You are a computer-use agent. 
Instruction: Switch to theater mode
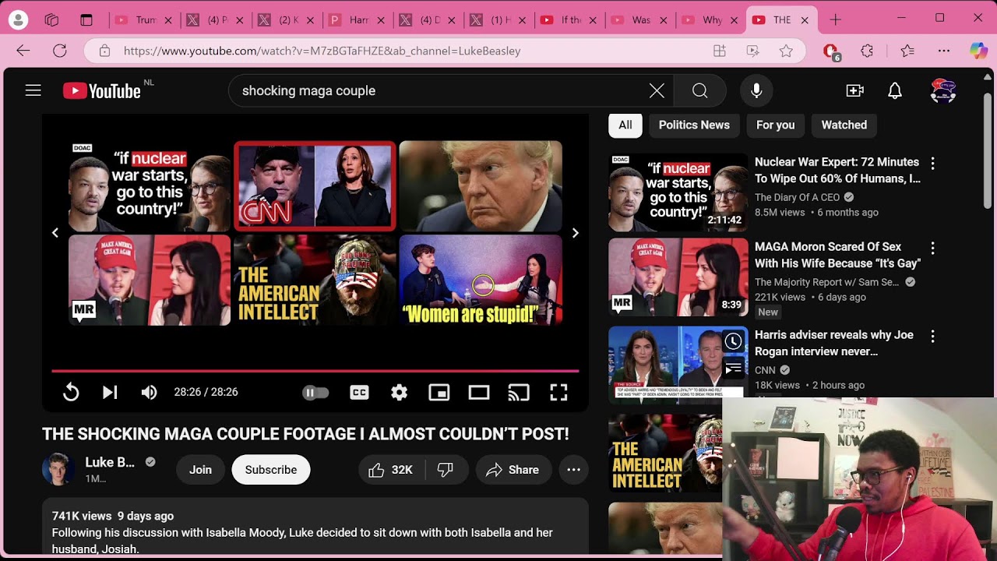coord(479,392)
